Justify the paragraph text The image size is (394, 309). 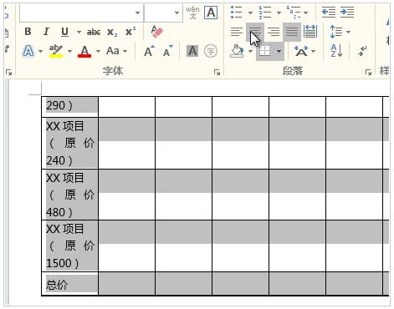point(292,32)
